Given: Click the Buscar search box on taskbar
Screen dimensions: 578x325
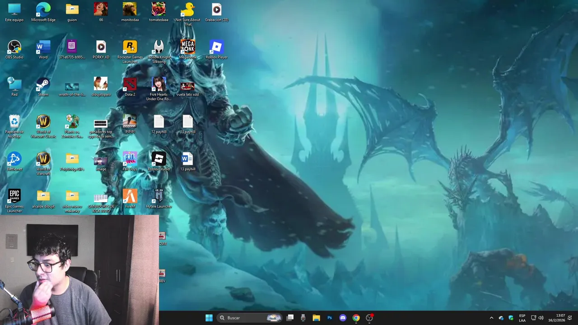Looking at the screenshot, I should click(250, 318).
